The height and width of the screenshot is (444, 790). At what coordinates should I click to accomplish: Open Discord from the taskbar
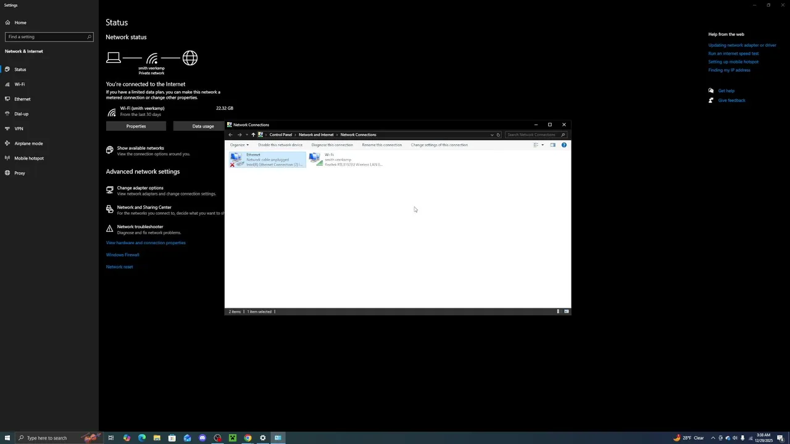(x=202, y=438)
